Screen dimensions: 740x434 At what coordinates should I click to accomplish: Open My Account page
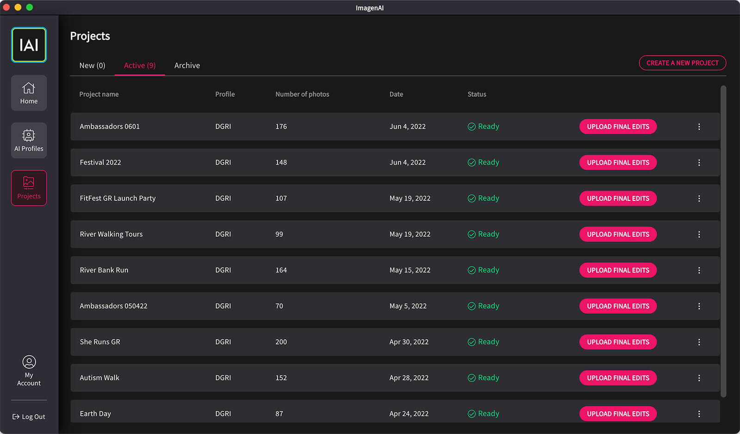pyautogui.click(x=29, y=370)
